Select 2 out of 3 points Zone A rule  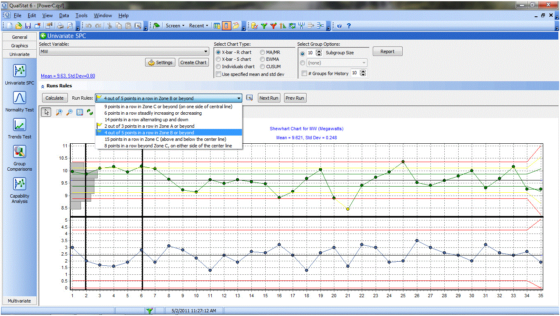coord(168,126)
